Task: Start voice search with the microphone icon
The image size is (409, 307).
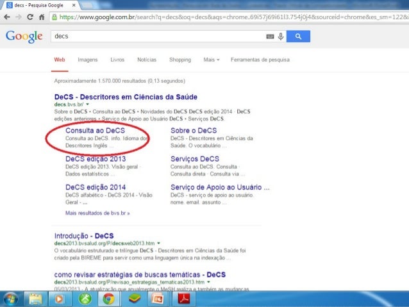Action: 281,37
